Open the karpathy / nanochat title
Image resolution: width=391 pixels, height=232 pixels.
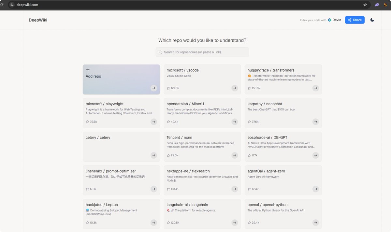[x=265, y=104]
